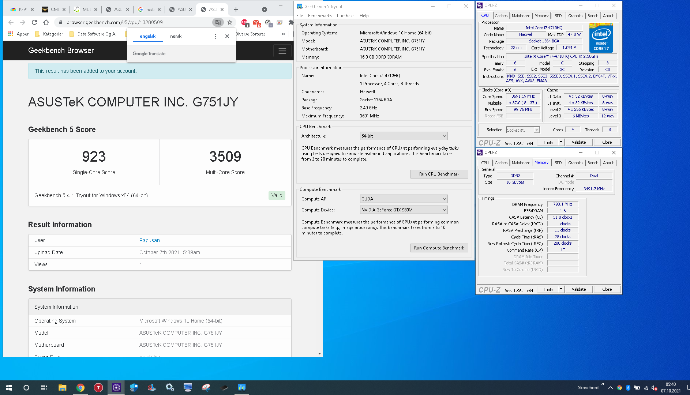This screenshot has width=690, height=395.
Task: Open the mail checker extension with badge 10
Action: point(257,23)
